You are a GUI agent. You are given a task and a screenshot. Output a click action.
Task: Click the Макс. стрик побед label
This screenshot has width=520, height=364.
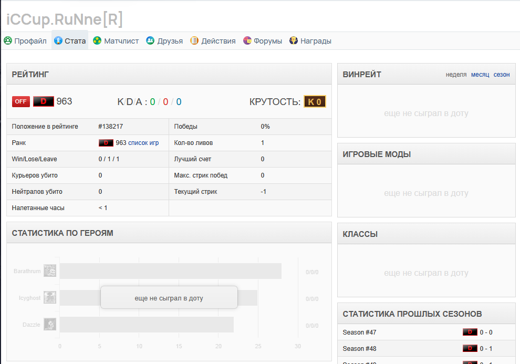(201, 175)
